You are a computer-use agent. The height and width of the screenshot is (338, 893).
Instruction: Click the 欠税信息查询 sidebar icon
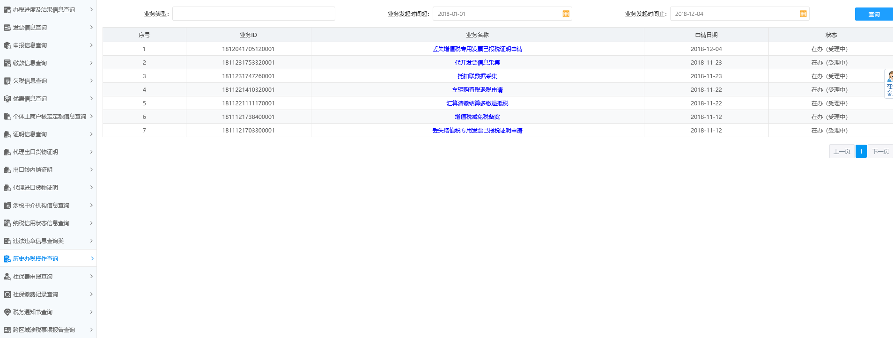pyautogui.click(x=7, y=81)
